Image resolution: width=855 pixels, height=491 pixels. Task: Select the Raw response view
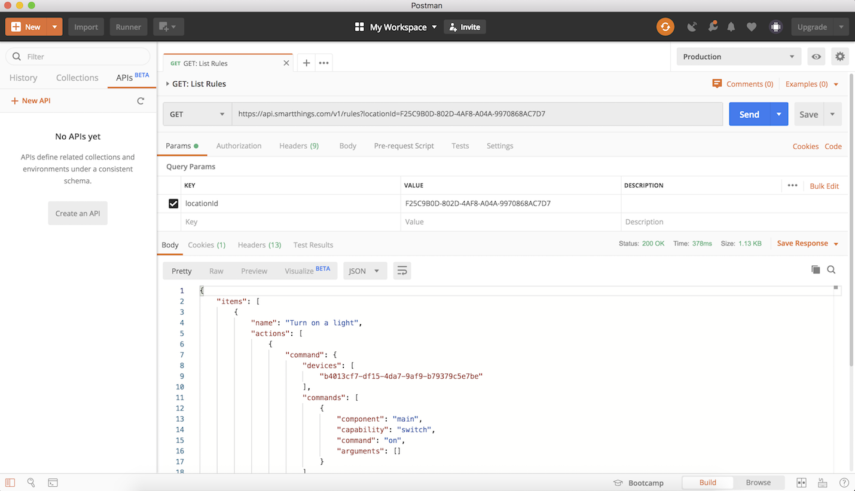pos(216,271)
